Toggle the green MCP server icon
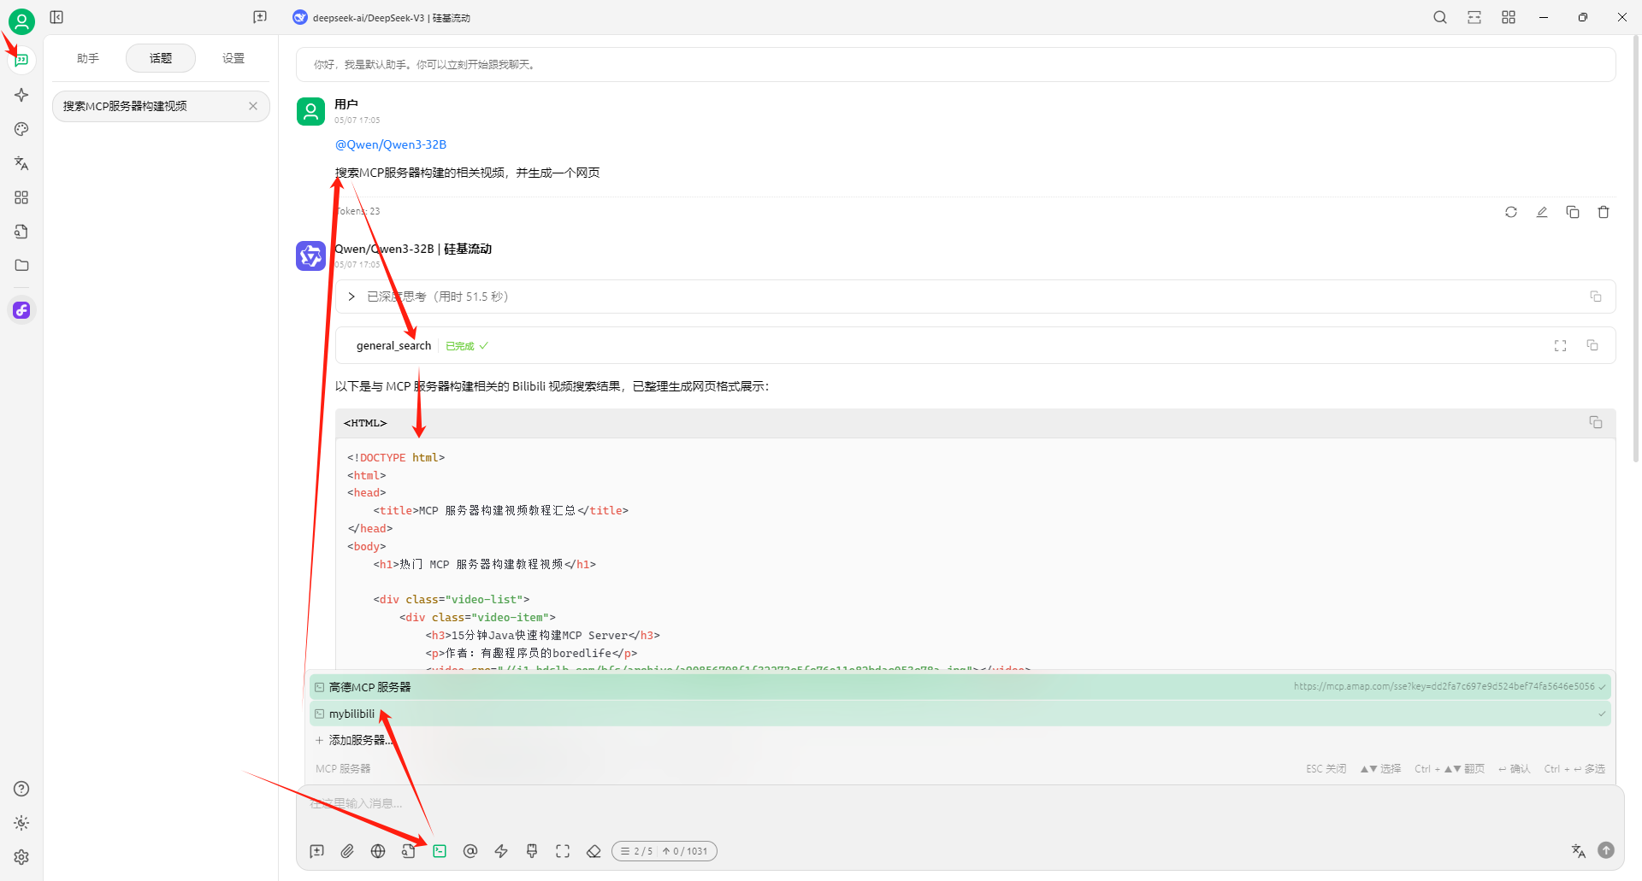The width and height of the screenshot is (1642, 881). click(x=440, y=851)
